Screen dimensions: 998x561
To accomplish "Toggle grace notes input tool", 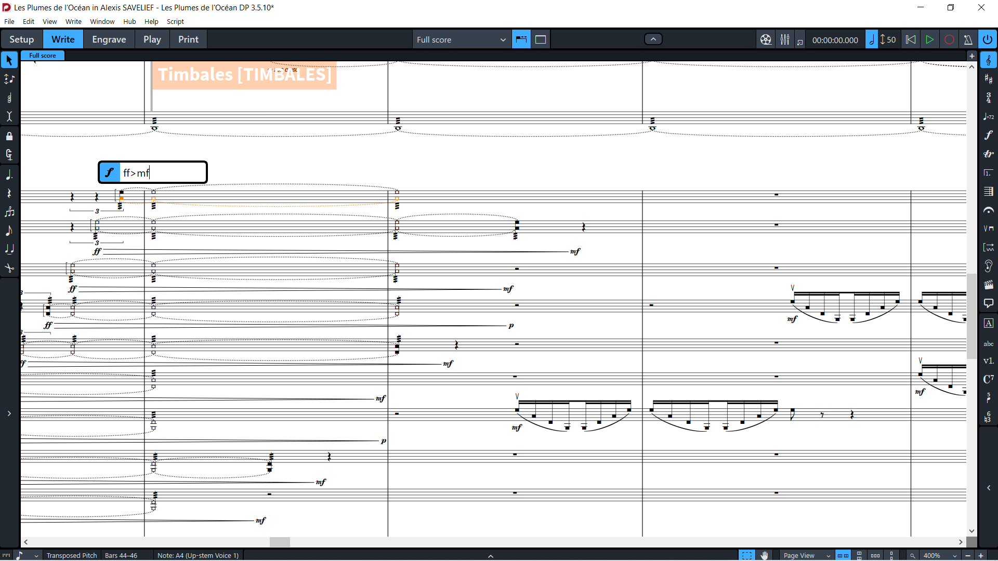I will coord(9,231).
